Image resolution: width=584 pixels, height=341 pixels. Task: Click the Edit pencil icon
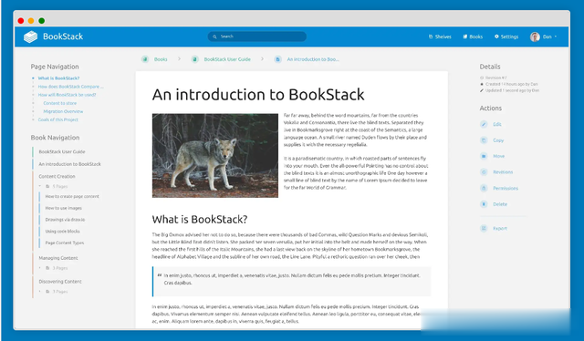click(x=484, y=124)
